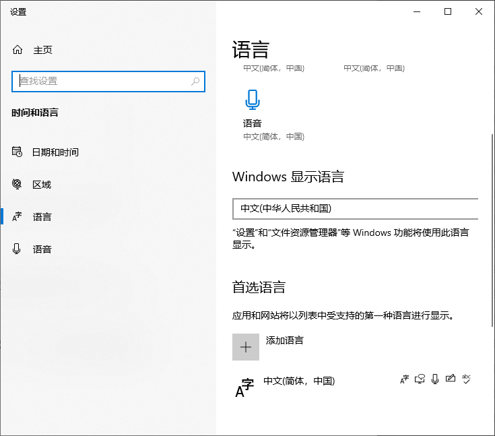Viewport: 495px width, 436px height.
Task: Open the 语音 sidebar page
Action: (42, 249)
